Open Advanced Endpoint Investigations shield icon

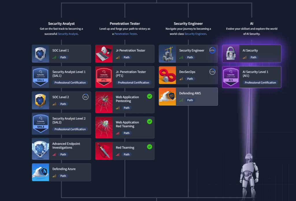coord(40,149)
